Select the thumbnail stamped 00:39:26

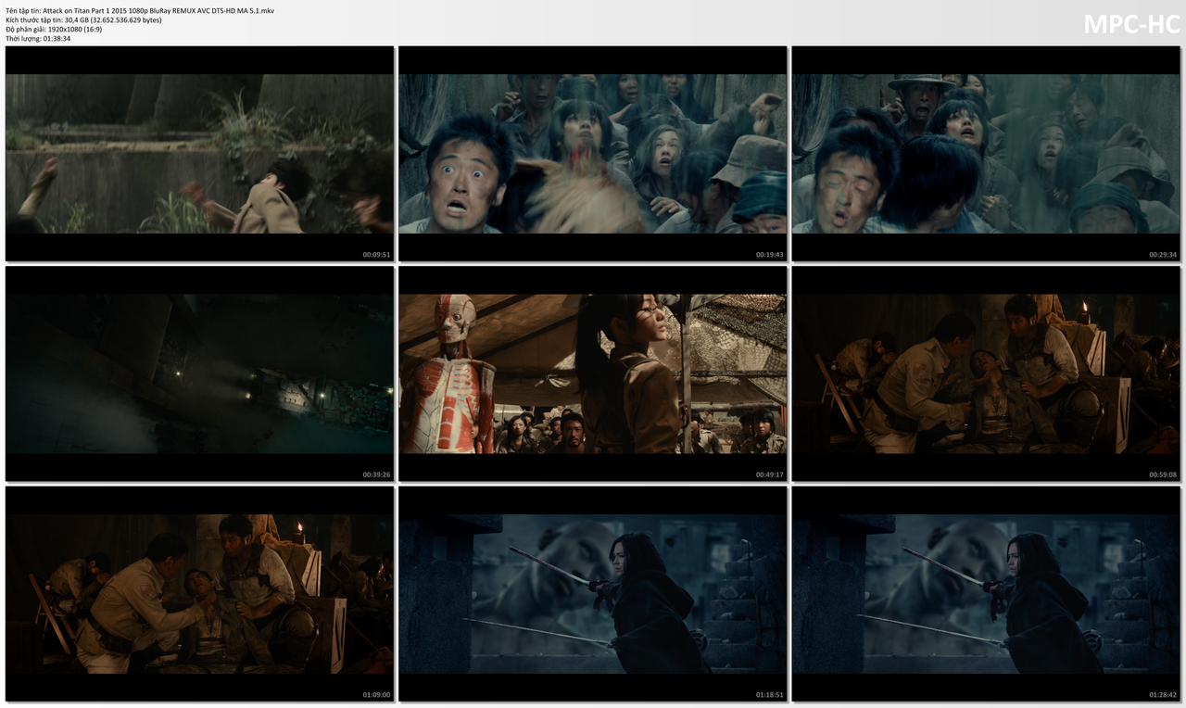click(199, 373)
